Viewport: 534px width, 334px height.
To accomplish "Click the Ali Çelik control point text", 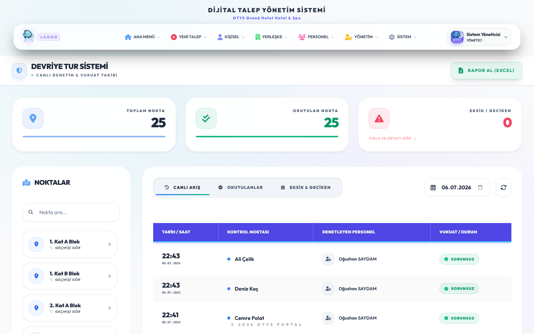I will (244, 259).
